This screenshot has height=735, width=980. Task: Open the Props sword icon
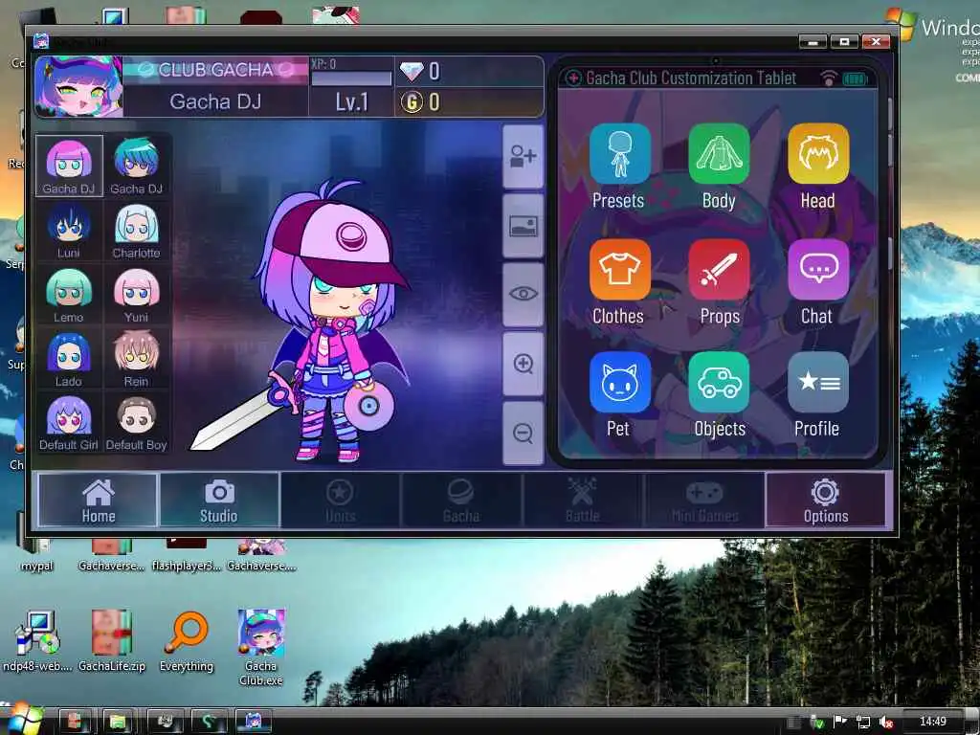click(x=719, y=269)
